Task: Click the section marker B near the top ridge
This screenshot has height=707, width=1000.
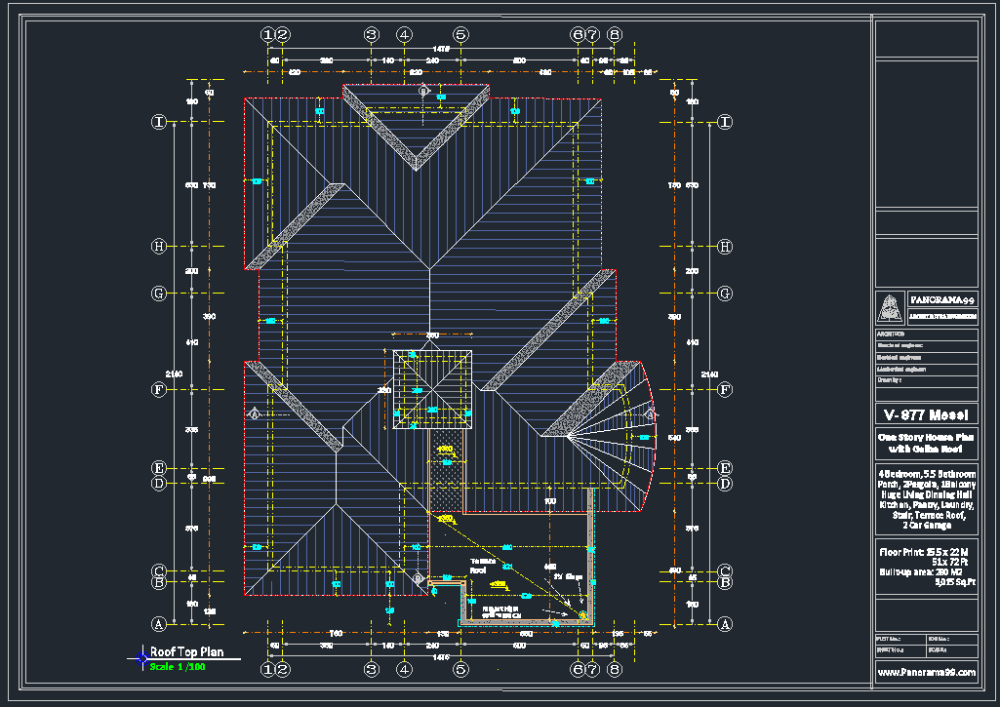Action: tap(423, 91)
